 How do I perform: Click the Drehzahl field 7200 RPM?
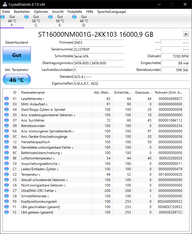coord(175,56)
